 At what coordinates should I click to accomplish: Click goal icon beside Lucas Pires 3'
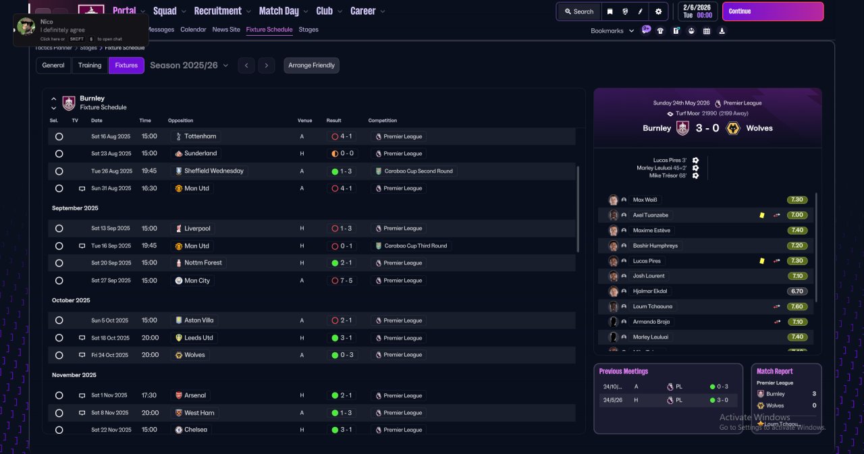pyautogui.click(x=695, y=161)
